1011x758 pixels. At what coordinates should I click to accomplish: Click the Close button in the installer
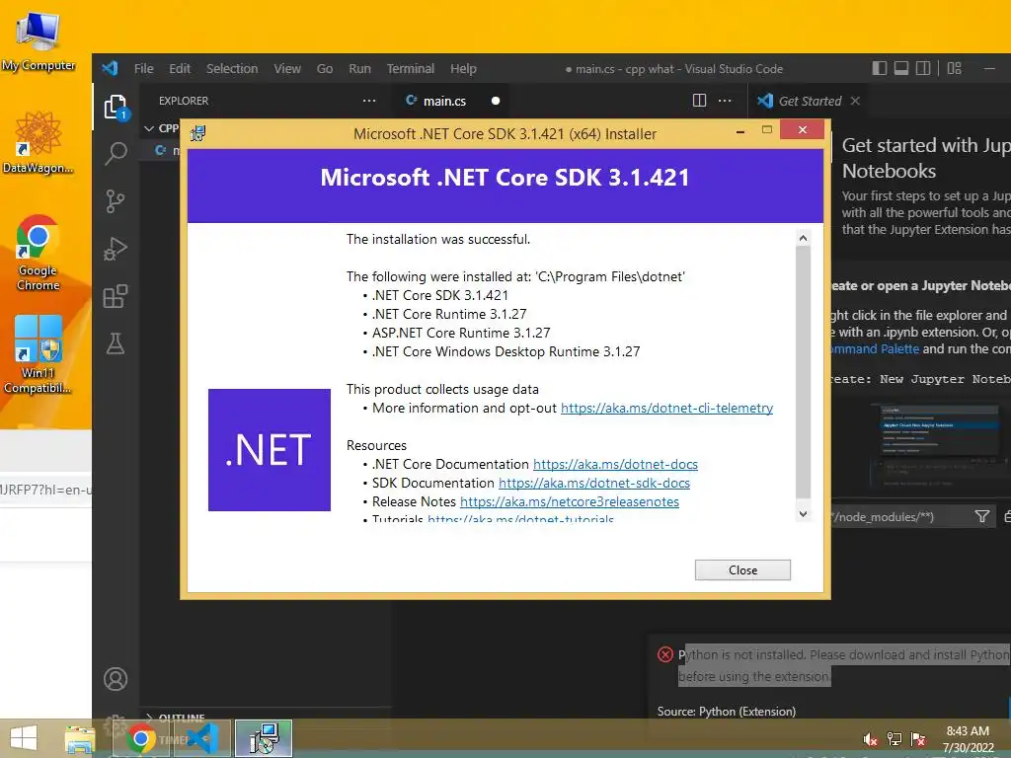click(x=742, y=569)
